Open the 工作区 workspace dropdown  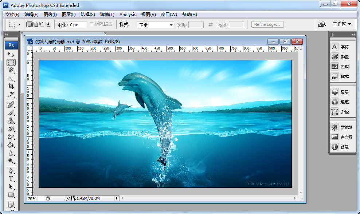click(342, 24)
